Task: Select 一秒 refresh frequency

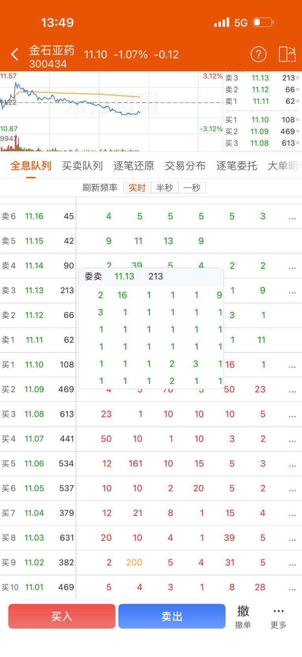Action: click(x=192, y=188)
